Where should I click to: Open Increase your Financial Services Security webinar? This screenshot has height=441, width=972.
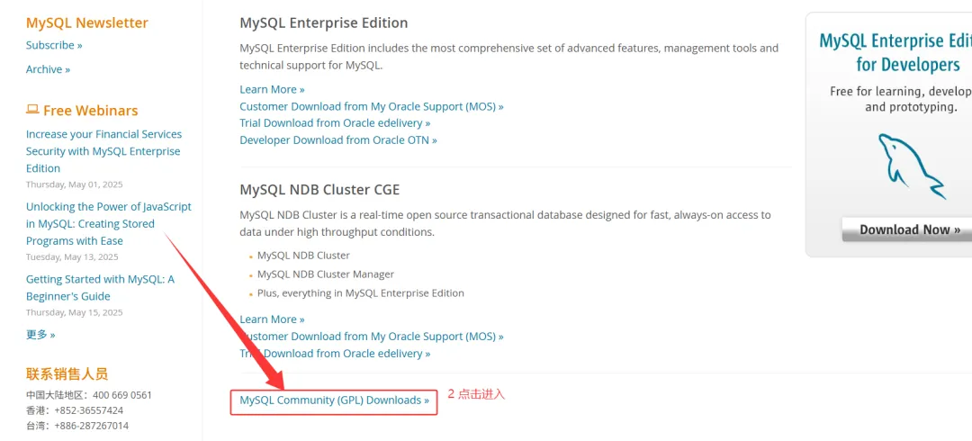click(x=103, y=151)
